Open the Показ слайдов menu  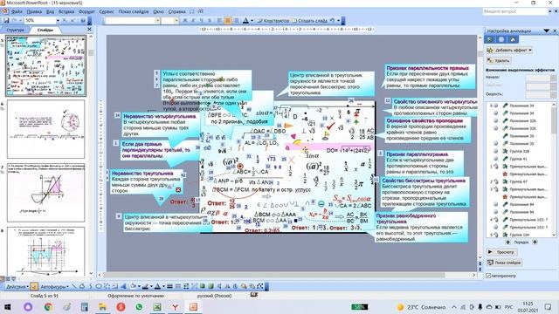tap(134, 11)
